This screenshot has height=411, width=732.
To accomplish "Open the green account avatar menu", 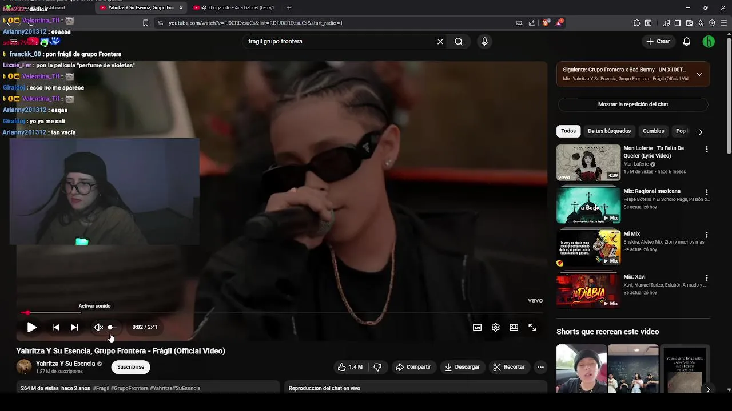I will pos(709,41).
